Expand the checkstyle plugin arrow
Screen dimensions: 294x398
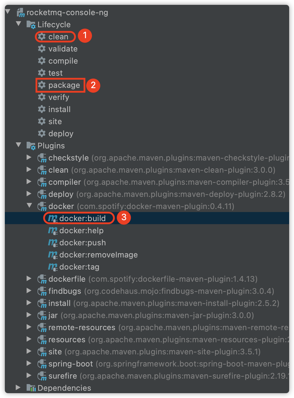click(x=29, y=157)
